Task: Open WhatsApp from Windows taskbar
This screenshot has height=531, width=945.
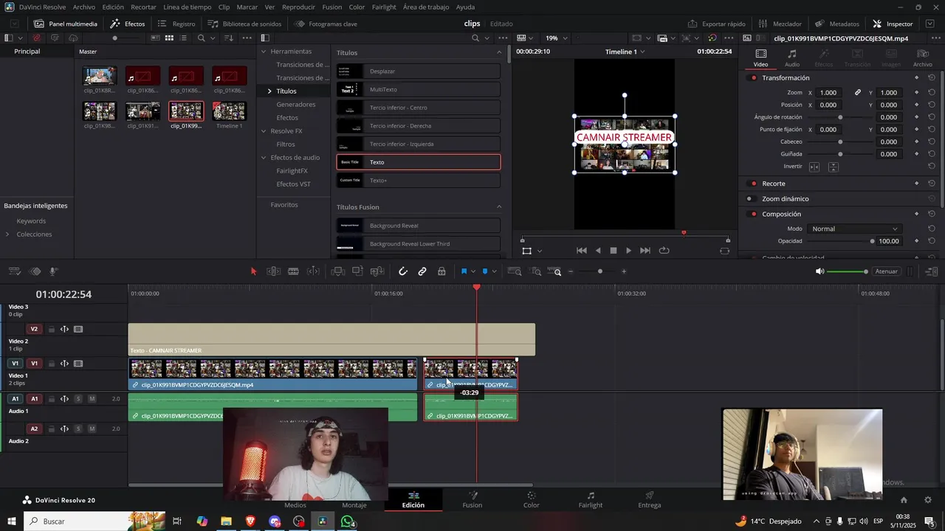Action: pyautogui.click(x=347, y=521)
